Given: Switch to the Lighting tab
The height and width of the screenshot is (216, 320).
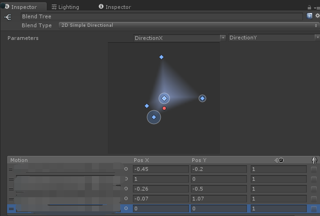Looking at the screenshot, I should (66, 7).
